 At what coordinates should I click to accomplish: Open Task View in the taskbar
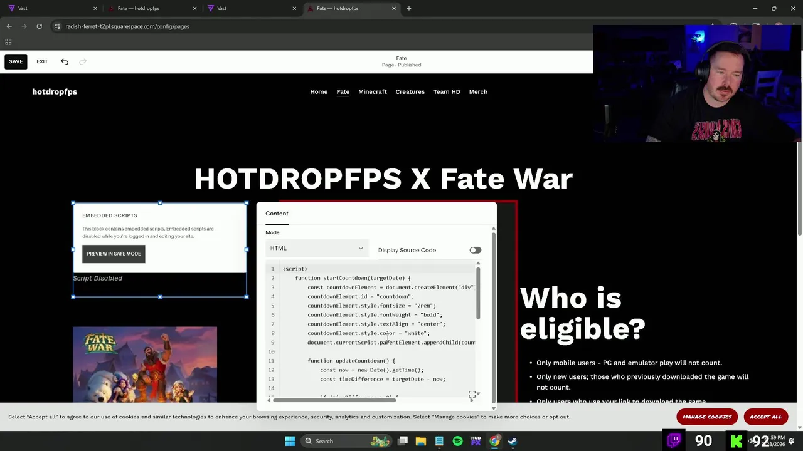[403, 441]
